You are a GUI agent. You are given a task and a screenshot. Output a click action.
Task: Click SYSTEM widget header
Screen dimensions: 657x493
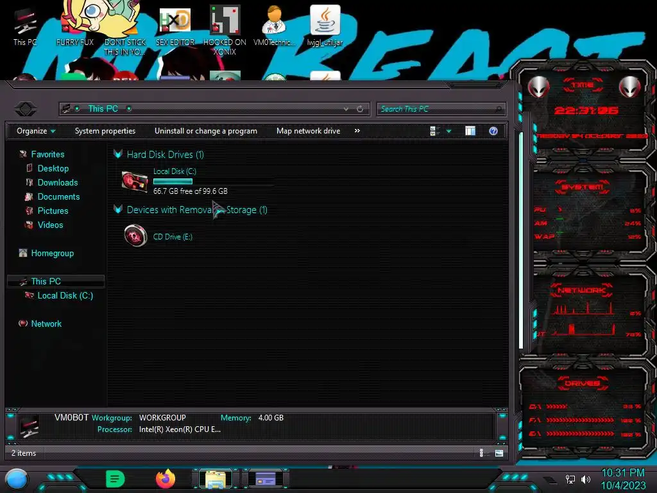click(x=583, y=187)
